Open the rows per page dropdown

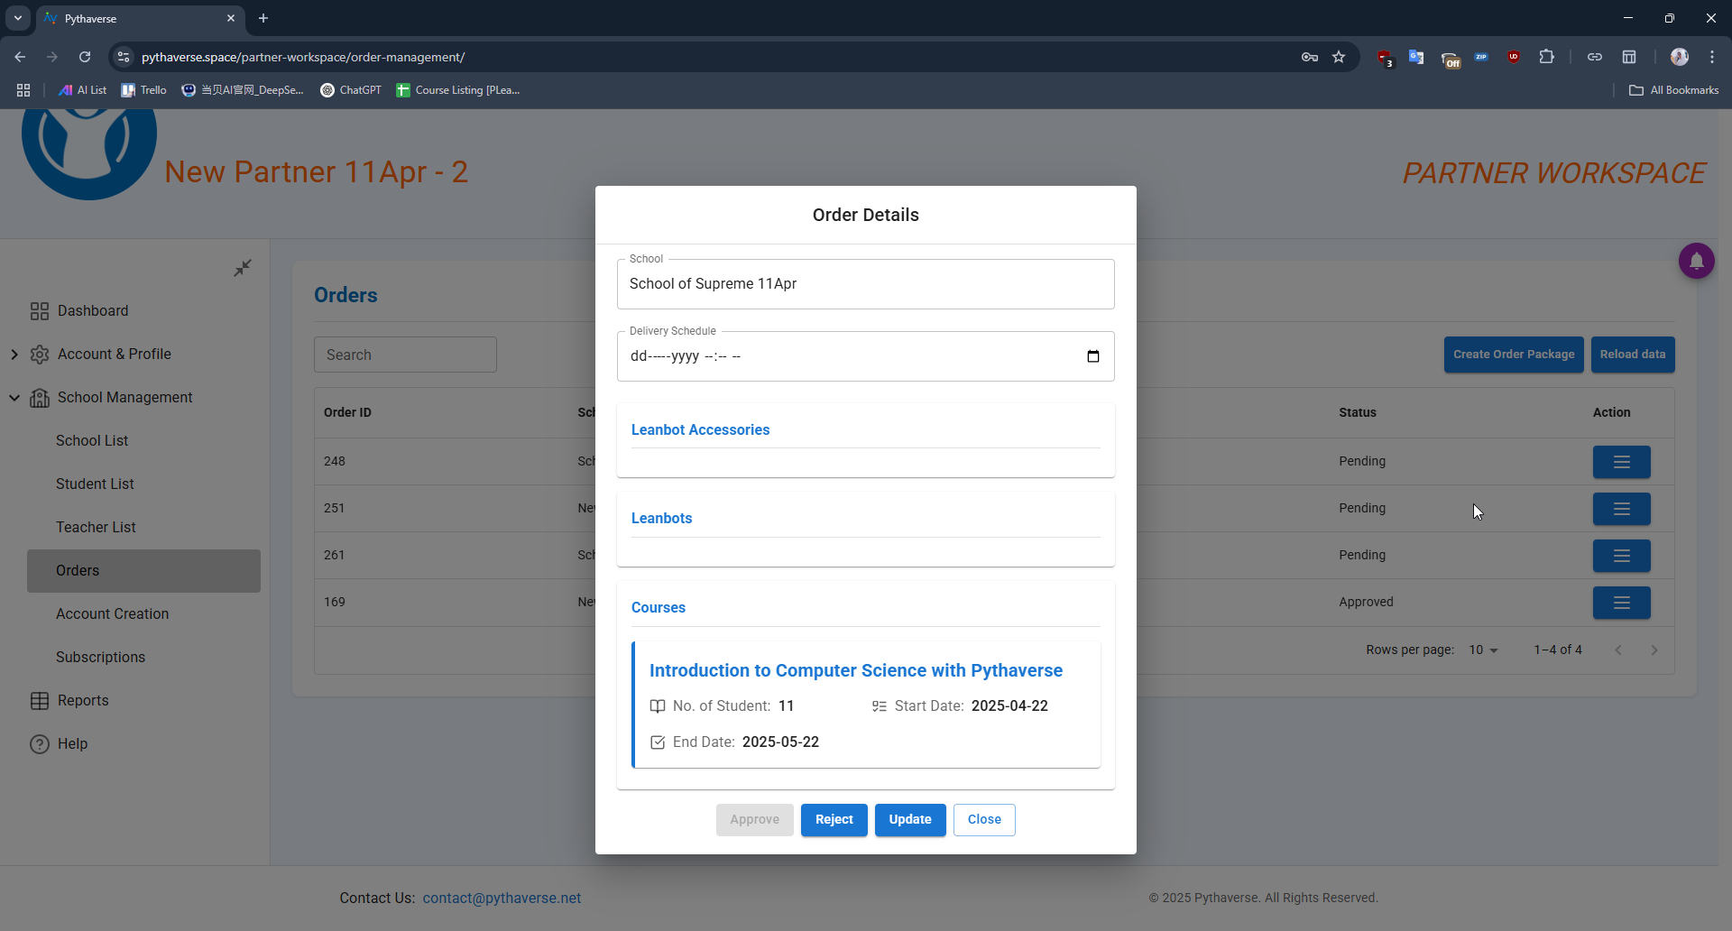[x=1483, y=650]
